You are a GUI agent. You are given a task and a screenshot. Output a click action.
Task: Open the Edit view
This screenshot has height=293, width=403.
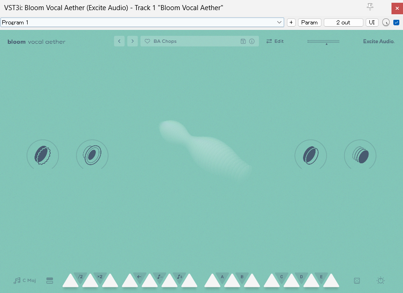[275, 41]
